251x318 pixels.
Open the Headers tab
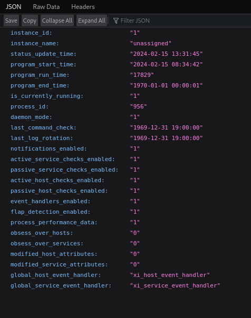coord(83,7)
